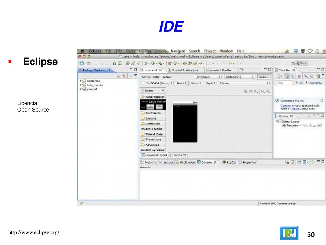
Task: Click the New Java Class icon
Action: 175,63
